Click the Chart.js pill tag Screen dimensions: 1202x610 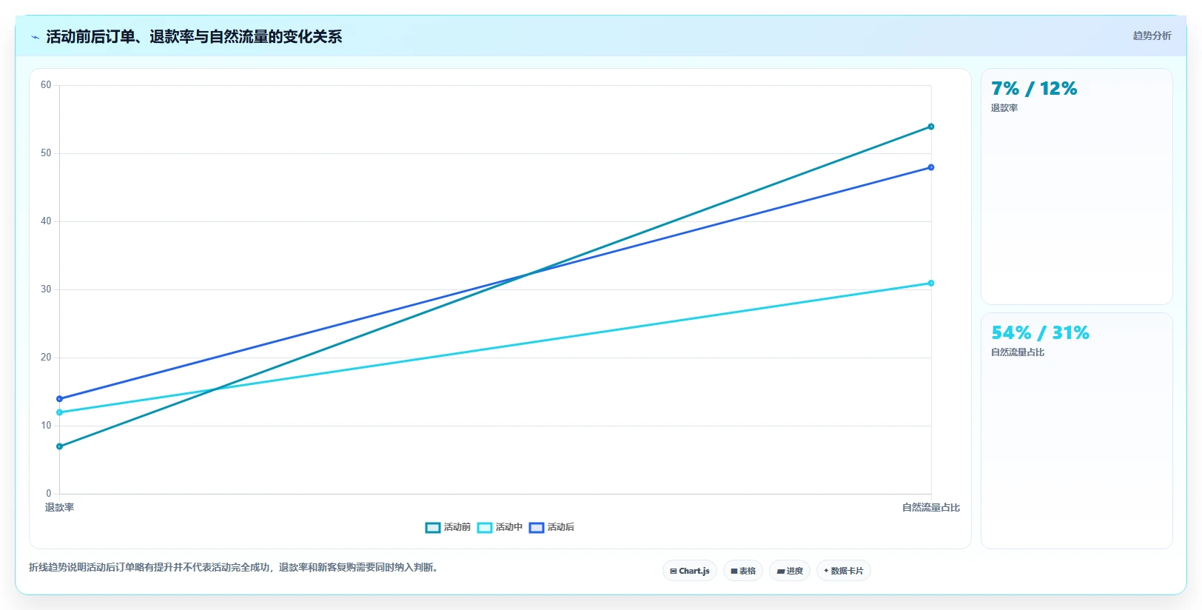click(690, 571)
